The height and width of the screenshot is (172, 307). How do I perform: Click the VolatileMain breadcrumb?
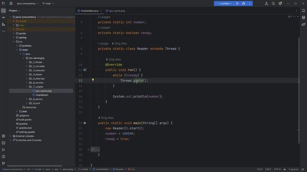pos(102,169)
